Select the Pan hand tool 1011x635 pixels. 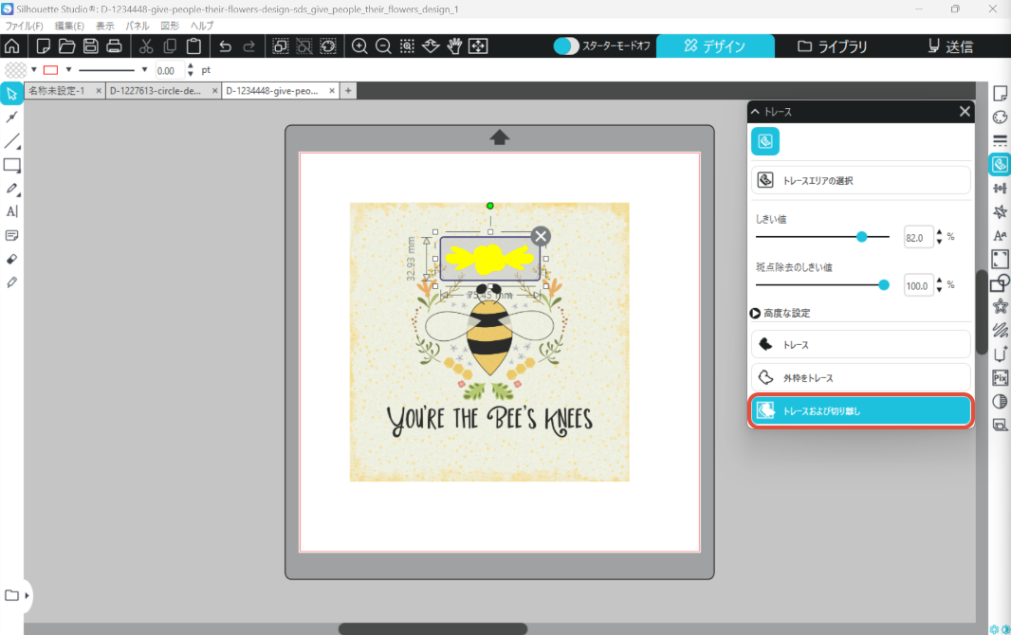454,45
